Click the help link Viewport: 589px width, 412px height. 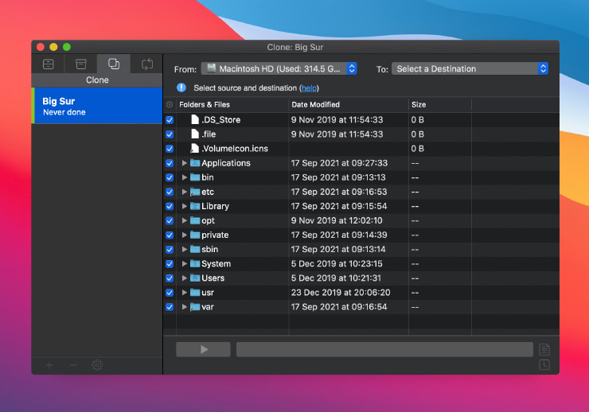pyautogui.click(x=309, y=88)
